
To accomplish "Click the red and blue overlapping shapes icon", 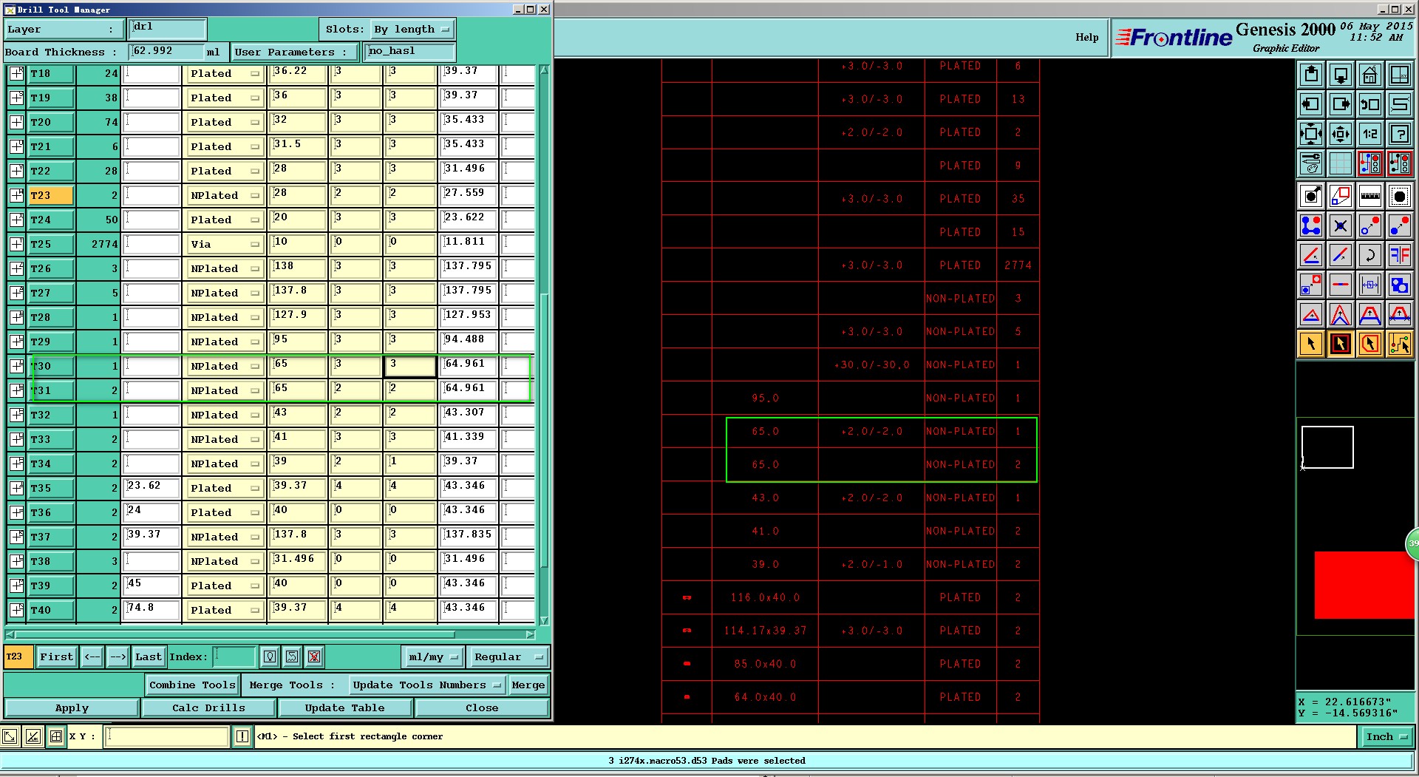I will 1400,285.
